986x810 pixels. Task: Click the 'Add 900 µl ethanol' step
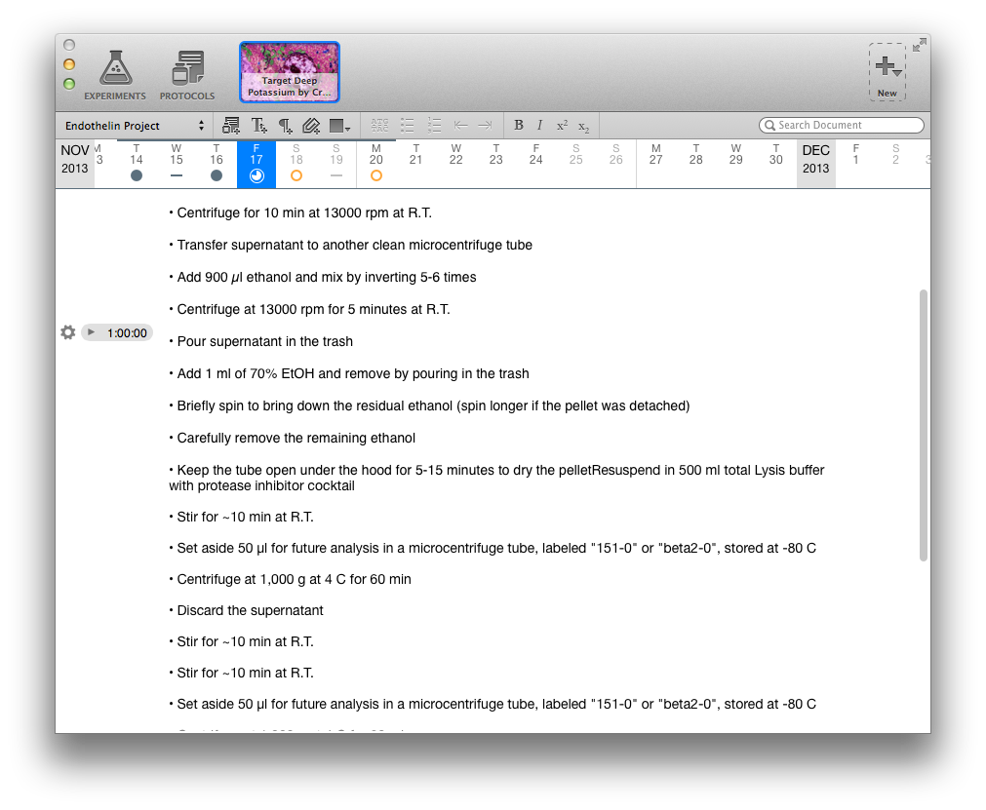(323, 277)
